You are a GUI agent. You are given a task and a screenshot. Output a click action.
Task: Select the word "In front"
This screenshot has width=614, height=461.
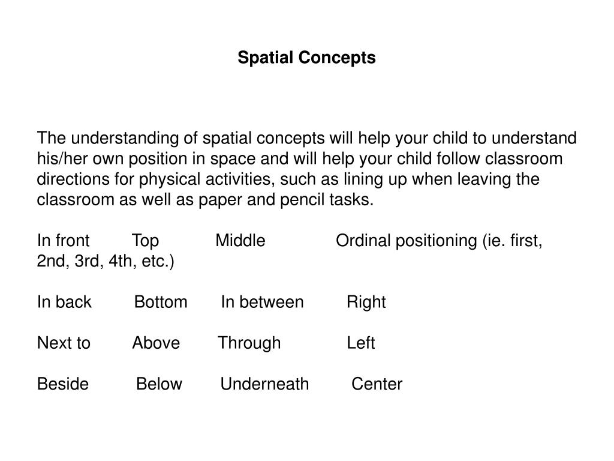pos(64,240)
